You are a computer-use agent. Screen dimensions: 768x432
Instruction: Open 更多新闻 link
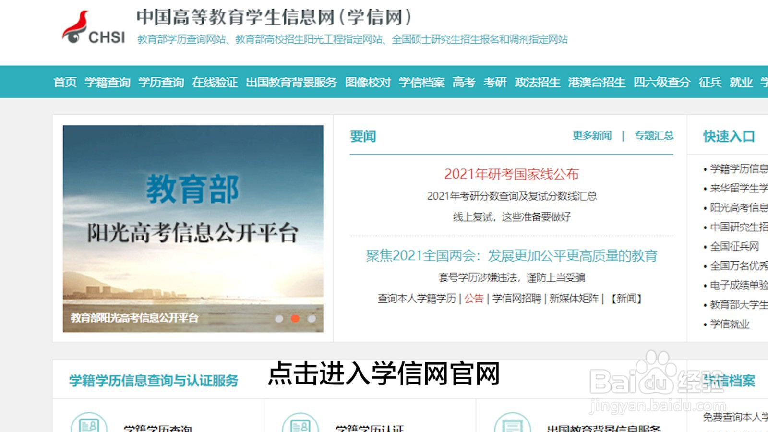592,136
